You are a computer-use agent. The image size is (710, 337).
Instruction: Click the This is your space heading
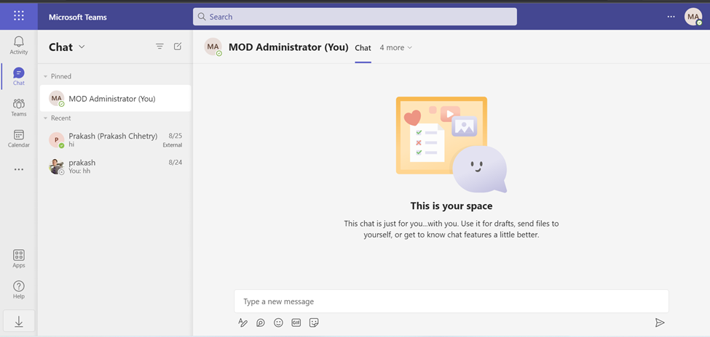451,206
